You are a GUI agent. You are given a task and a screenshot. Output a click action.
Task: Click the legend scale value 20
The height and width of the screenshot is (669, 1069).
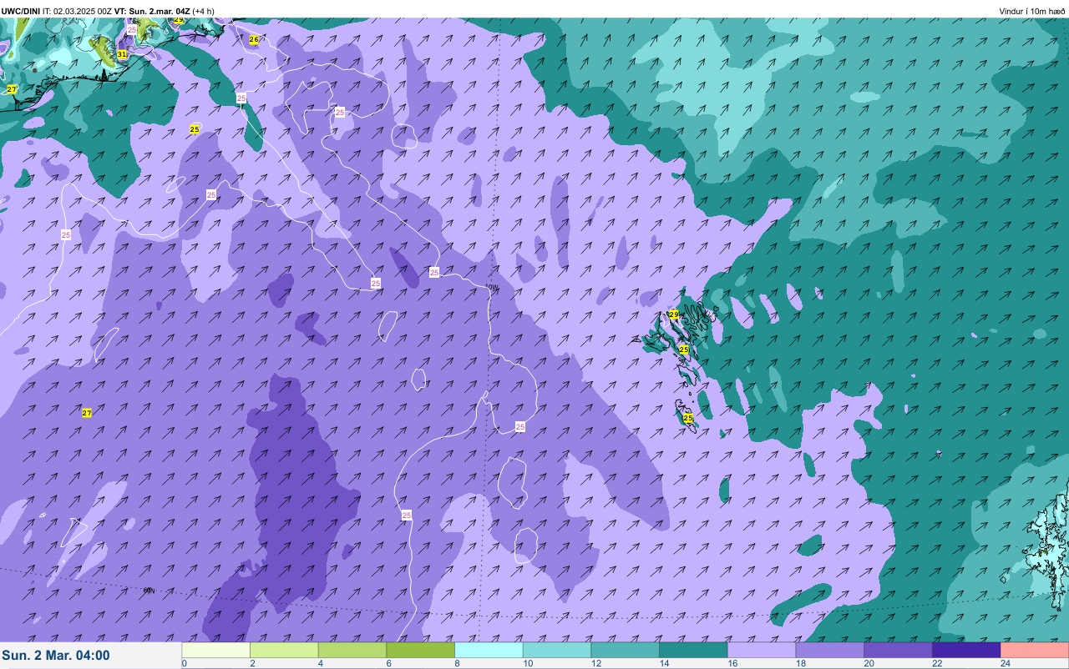point(869,664)
